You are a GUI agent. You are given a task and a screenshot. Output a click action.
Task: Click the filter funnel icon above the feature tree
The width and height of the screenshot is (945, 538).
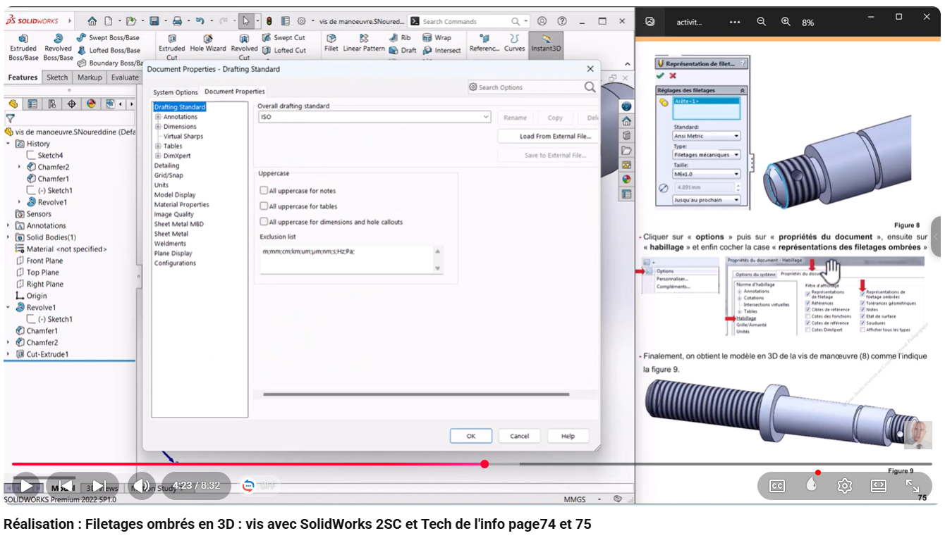tap(10, 118)
